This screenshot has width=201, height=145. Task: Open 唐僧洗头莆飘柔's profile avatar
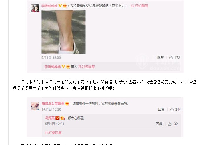tap(35, 106)
